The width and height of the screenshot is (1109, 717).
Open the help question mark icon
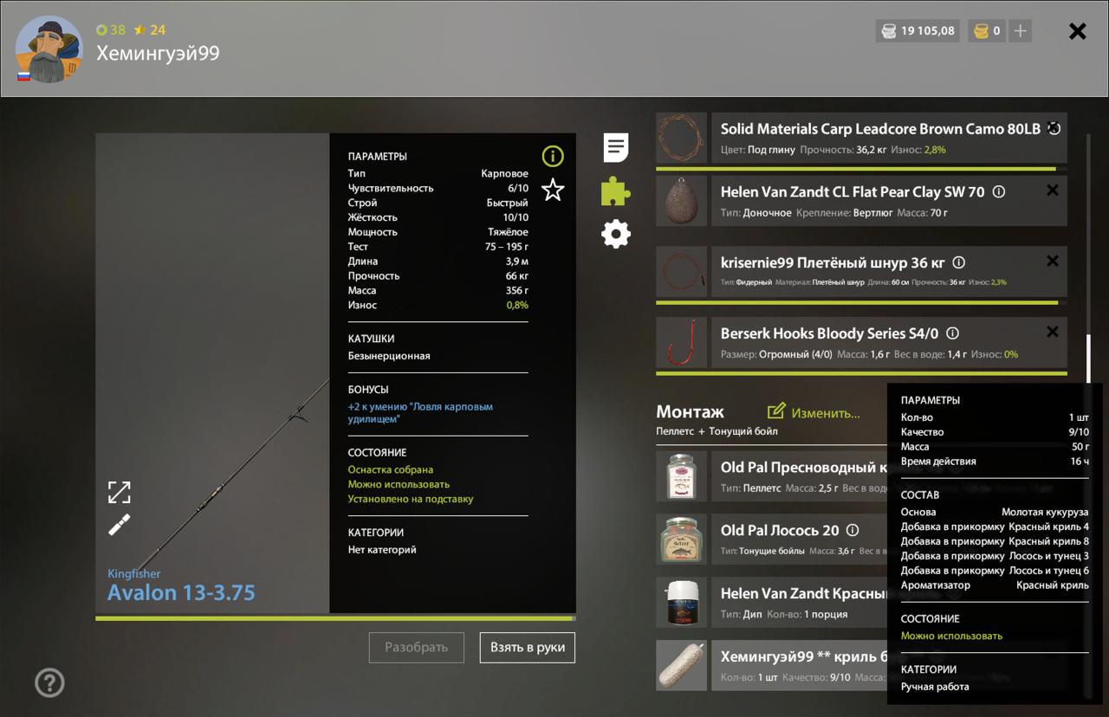click(49, 682)
